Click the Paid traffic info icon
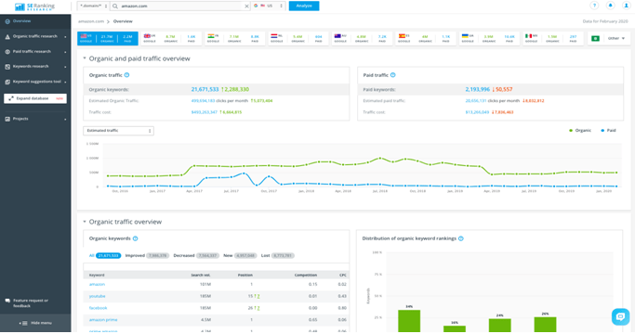 point(393,75)
